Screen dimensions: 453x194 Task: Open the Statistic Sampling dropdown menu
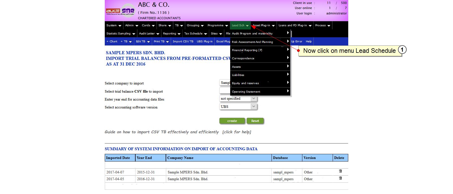pyautogui.click(x=121, y=34)
